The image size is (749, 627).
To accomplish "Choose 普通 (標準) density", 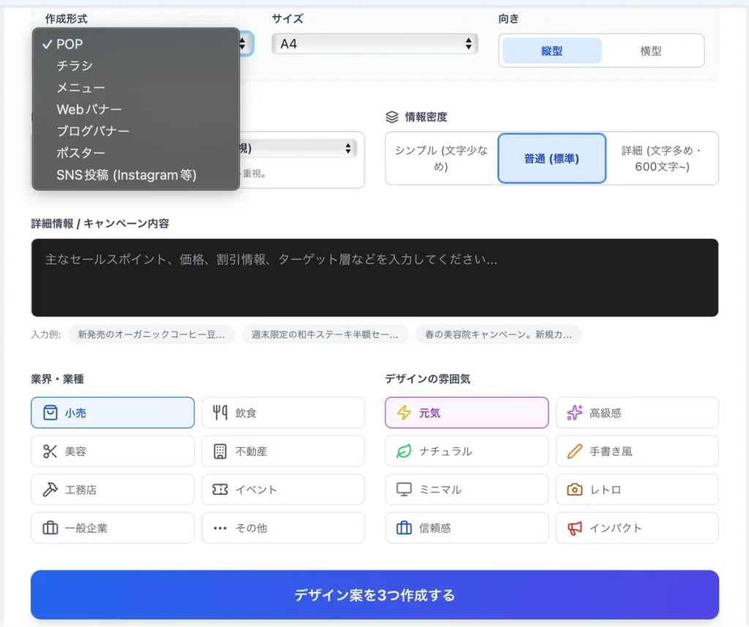I will coord(552,159).
